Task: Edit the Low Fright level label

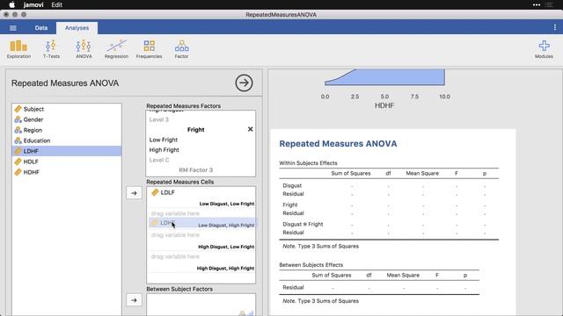Action: [x=164, y=140]
